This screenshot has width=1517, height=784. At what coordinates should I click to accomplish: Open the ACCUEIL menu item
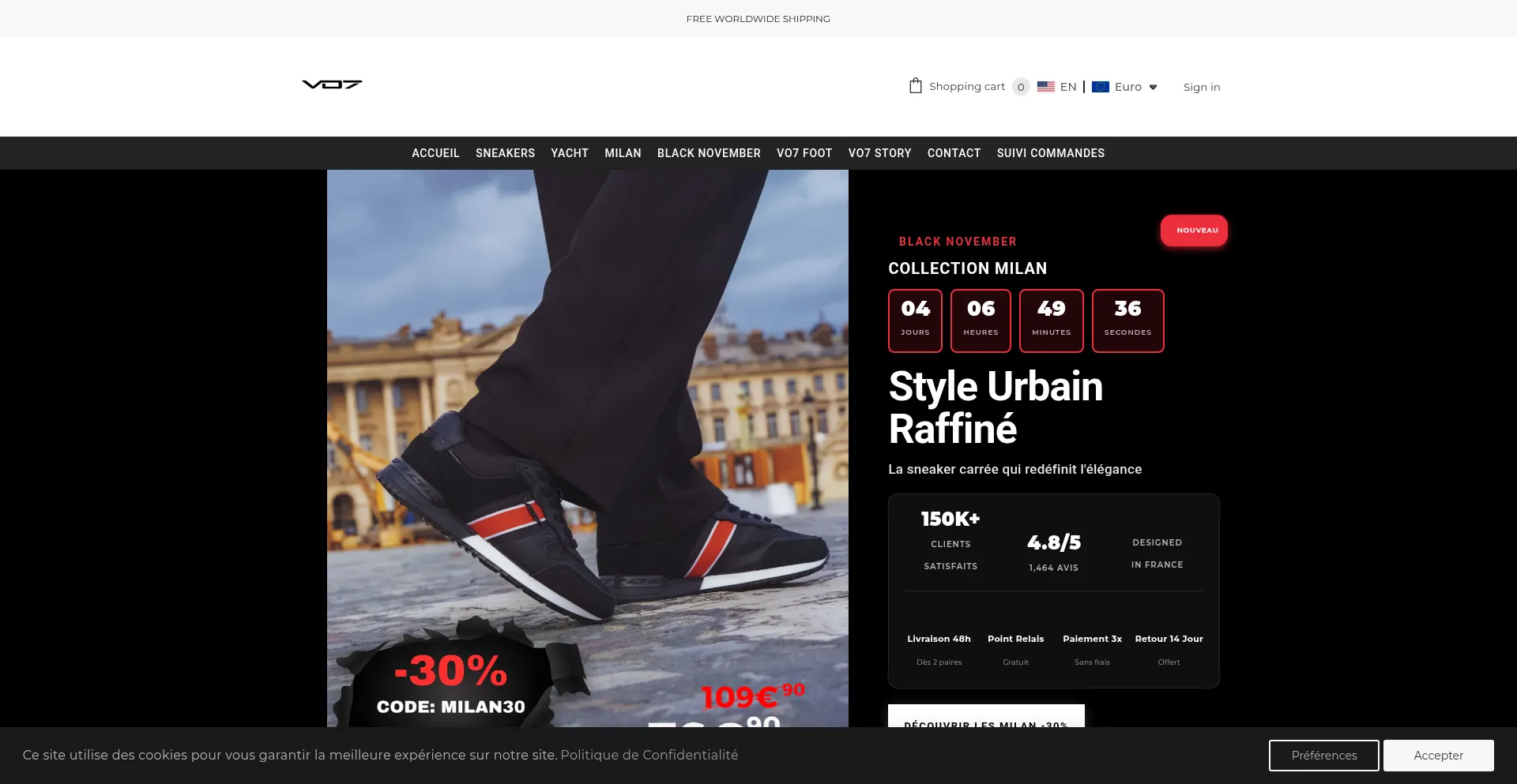click(x=435, y=153)
